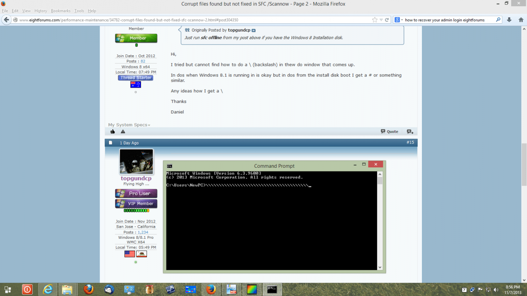Open topgundcp's 1,234 posts link
The width and height of the screenshot is (527, 296).
click(143, 232)
